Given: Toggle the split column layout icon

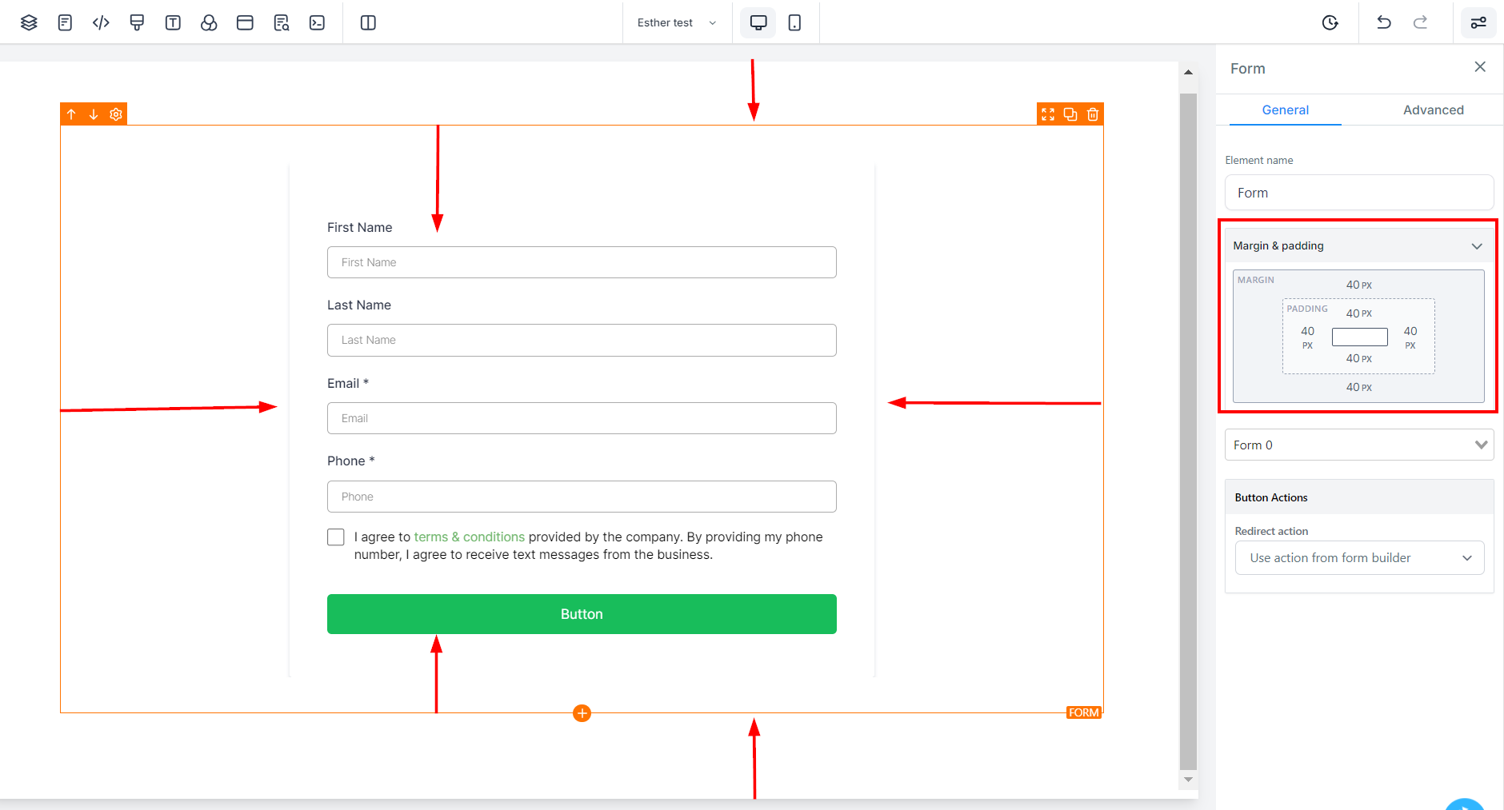Looking at the screenshot, I should click(368, 22).
